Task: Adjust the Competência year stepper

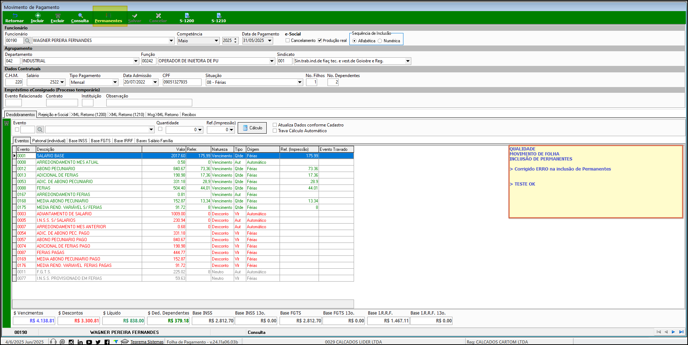Action: point(235,40)
